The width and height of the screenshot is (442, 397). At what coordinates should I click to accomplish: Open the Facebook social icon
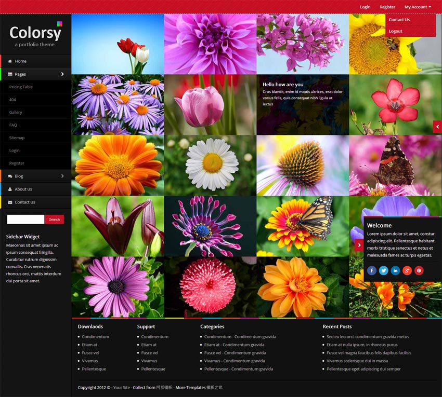(x=372, y=270)
